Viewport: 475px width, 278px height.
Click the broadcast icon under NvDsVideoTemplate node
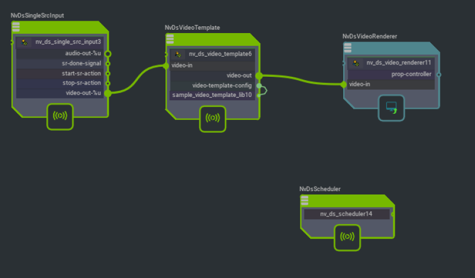213,118
